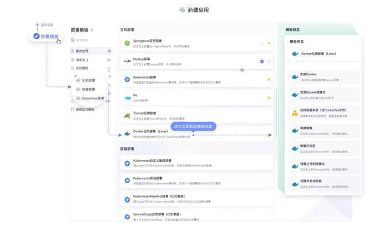The width and height of the screenshot is (387, 227).
Task: Click the Go template logo
Action: (x=127, y=98)
